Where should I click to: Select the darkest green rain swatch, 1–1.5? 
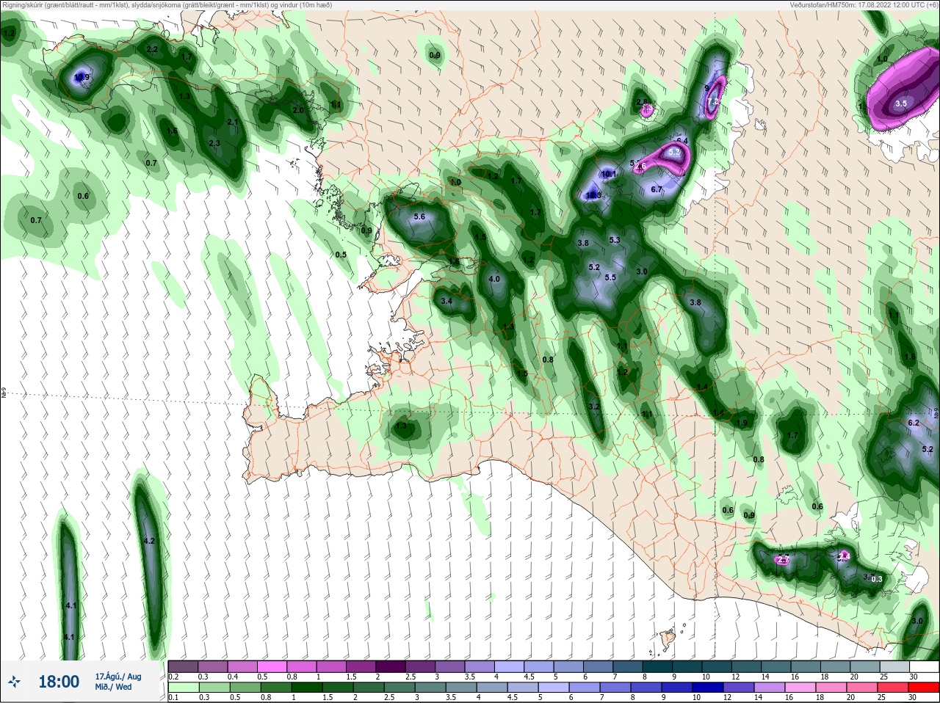(x=307, y=688)
